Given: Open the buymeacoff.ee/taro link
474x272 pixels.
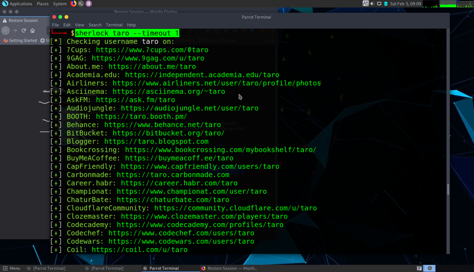Looking at the screenshot, I should coord(179,158).
